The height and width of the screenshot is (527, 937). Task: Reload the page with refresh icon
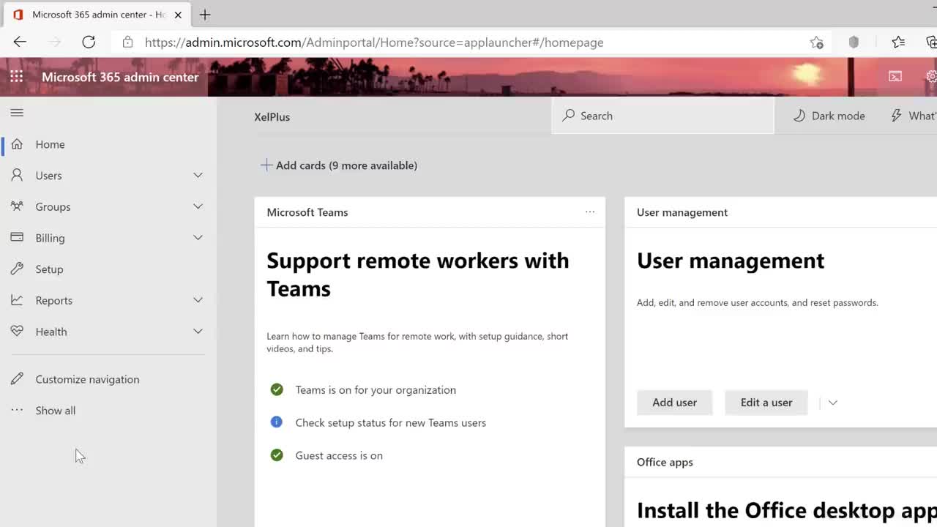[89, 42]
